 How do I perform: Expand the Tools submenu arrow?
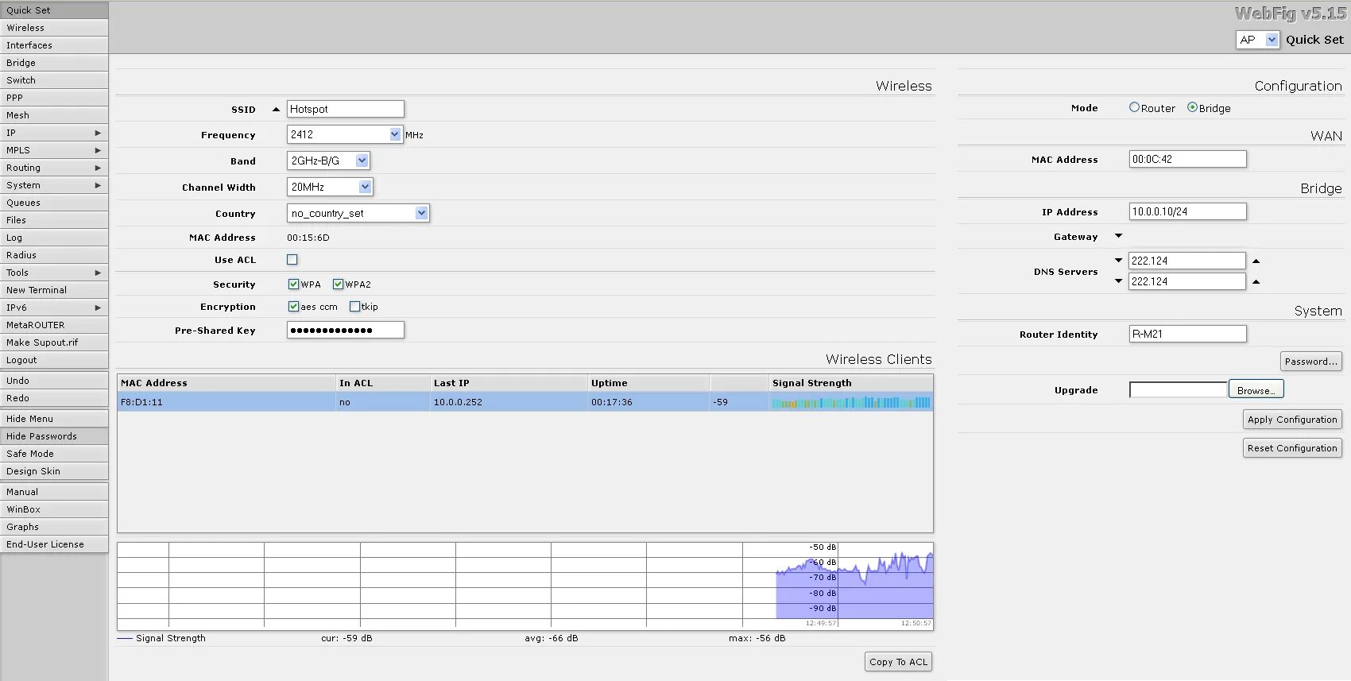click(98, 273)
